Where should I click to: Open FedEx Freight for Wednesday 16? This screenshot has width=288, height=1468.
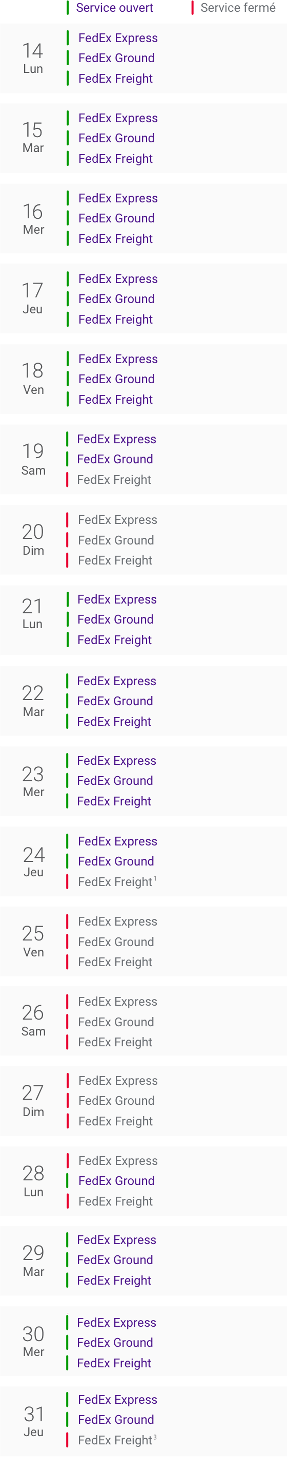pyautogui.click(x=115, y=239)
